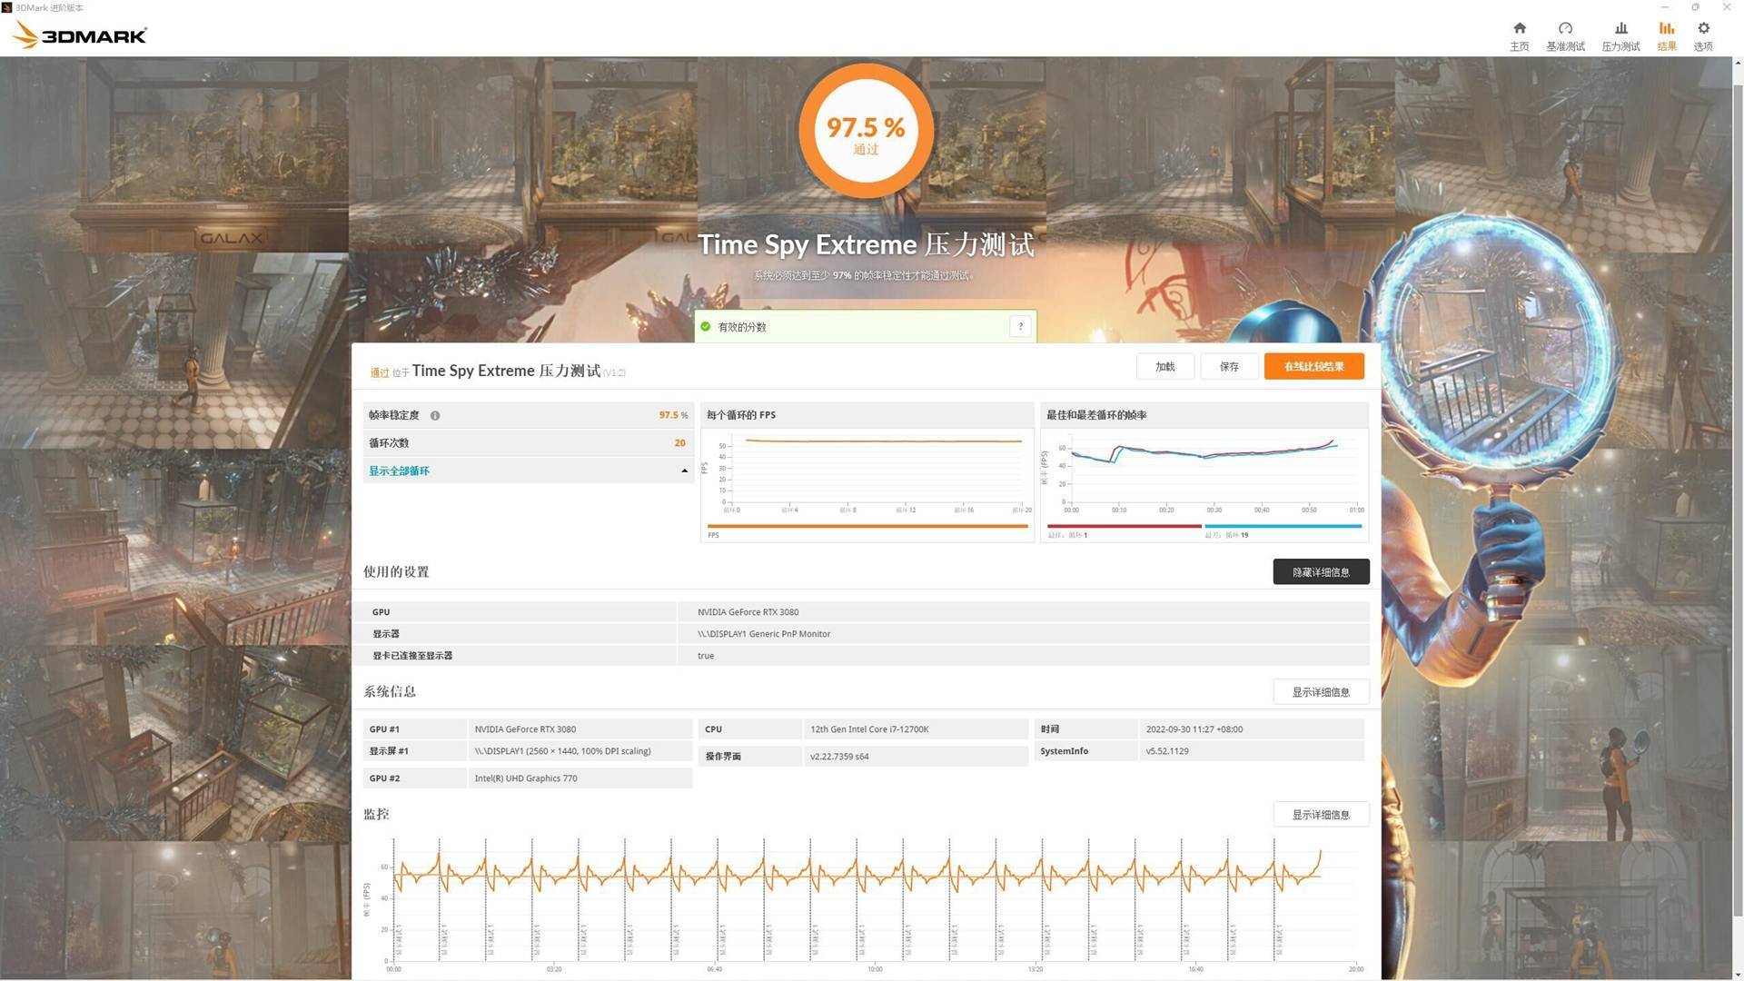Screen dimensions: 1744x981
Task: Click the question mark help button
Action: [1020, 327]
